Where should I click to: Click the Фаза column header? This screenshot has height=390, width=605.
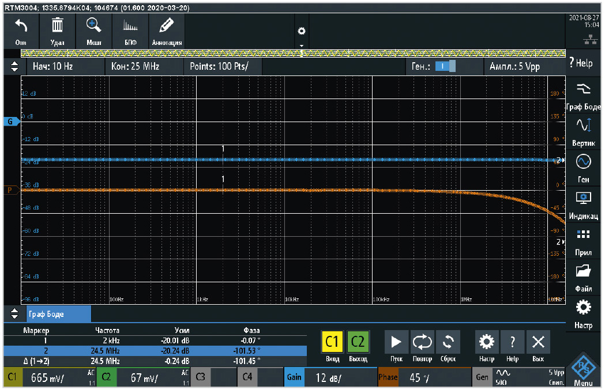point(251,330)
